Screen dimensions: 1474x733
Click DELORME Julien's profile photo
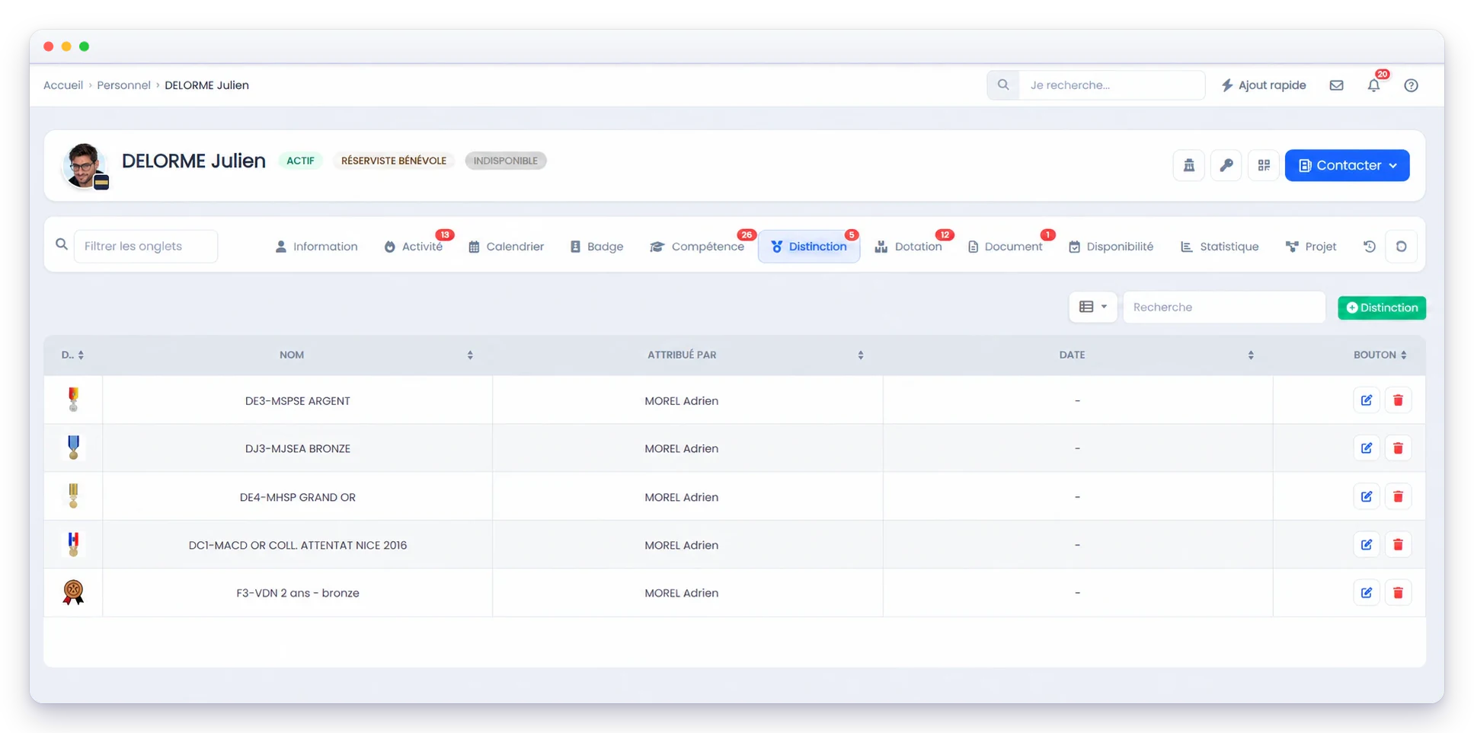[x=85, y=165]
